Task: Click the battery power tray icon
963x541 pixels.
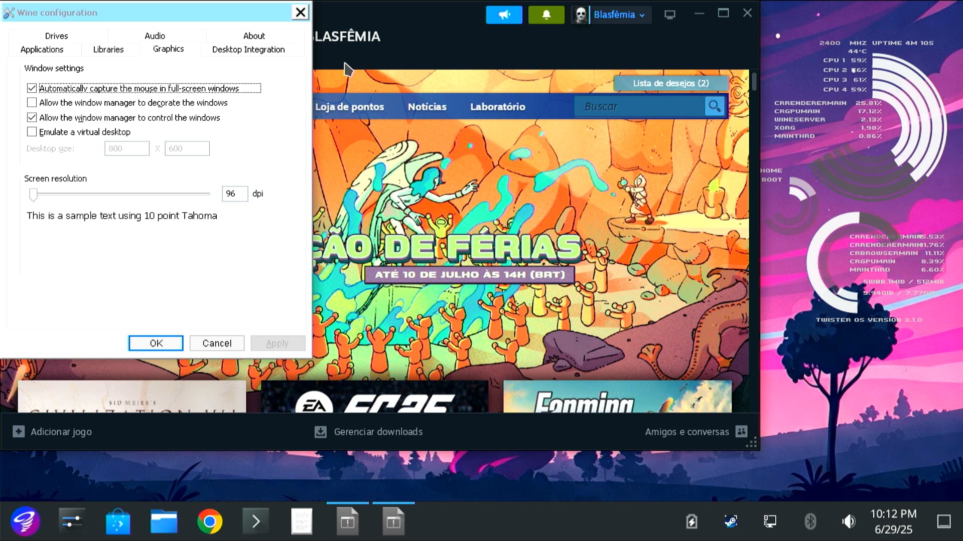Action: pos(692,521)
